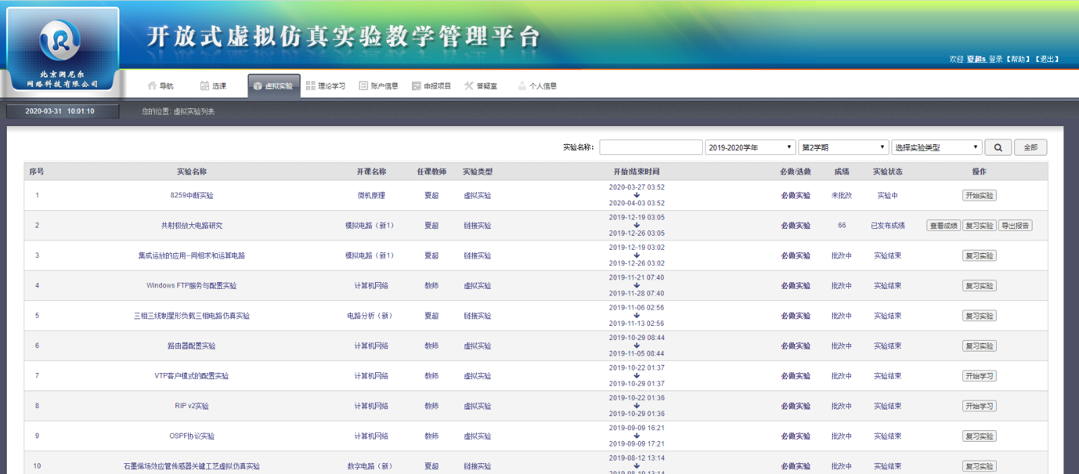This screenshot has height=474, width=1079.
Task: Expand the 第2学期 semester dropdown
Action: coord(843,147)
